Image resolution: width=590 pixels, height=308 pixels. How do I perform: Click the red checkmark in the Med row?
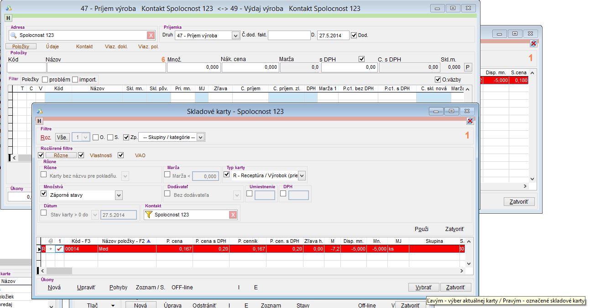[x=59, y=249]
